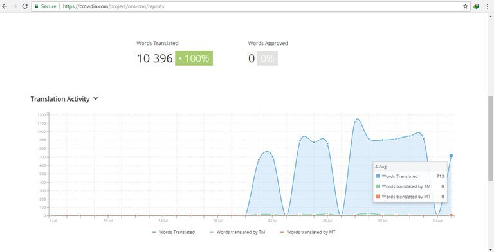
Task: Click the orange MT data point at 4 Aug
Action: click(451, 216)
